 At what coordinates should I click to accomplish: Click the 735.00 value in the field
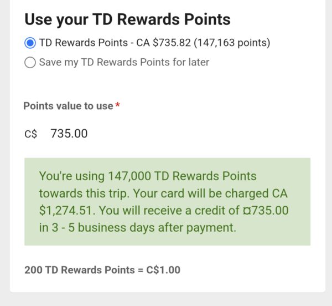(x=69, y=134)
